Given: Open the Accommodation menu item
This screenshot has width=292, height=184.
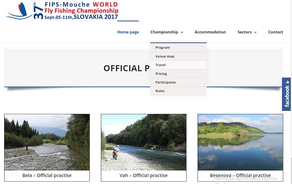Looking at the screenshot, I should [210, 32].
